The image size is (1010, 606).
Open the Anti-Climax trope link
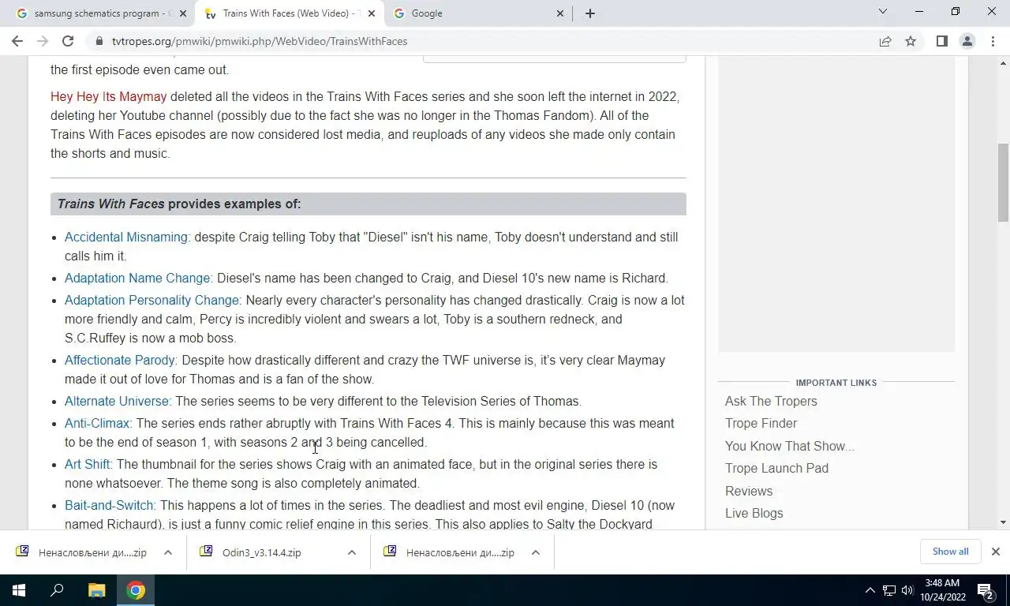point(97,423)
